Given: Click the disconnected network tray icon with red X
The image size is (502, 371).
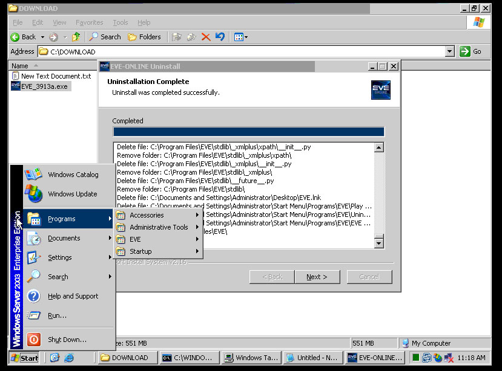Looking at the screenshot, I should coord(449,358).
